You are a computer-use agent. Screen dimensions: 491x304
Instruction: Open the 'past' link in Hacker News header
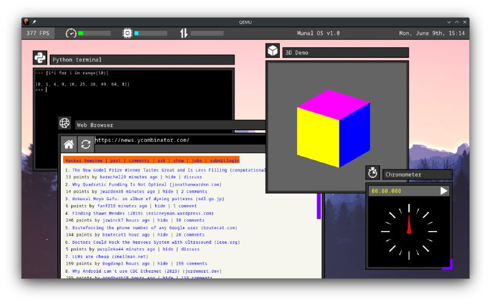[115, 160]
